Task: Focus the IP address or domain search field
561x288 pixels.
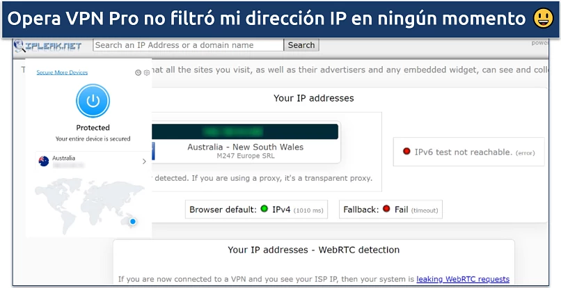Action: point(189,45)
